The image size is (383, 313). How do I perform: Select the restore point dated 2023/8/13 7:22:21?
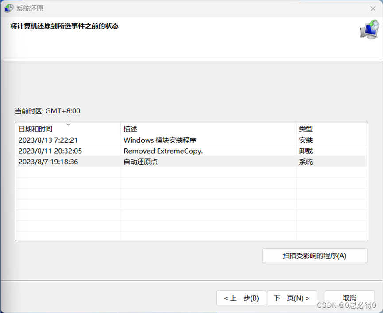(x=191, y=140)
